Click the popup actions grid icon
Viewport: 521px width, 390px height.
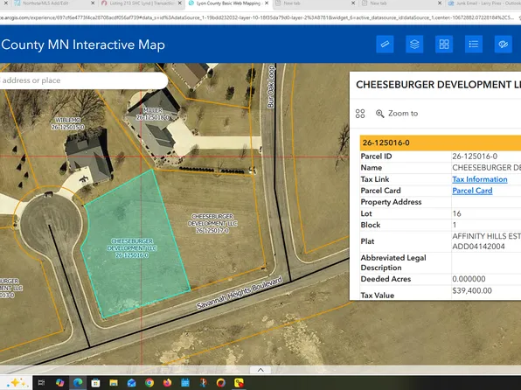pyautogui.click(x=360, y=114)
